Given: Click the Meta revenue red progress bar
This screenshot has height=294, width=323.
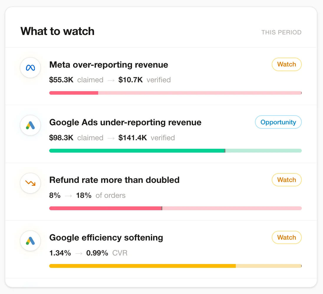Looking at the screenshot, I should pos(176,93).
